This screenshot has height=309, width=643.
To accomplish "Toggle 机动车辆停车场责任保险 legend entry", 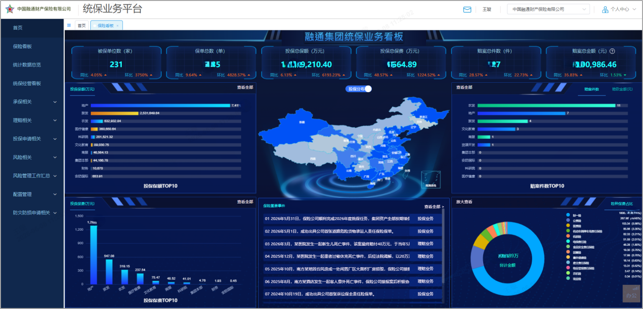I will pyautogui.click(x=584, y=231).
